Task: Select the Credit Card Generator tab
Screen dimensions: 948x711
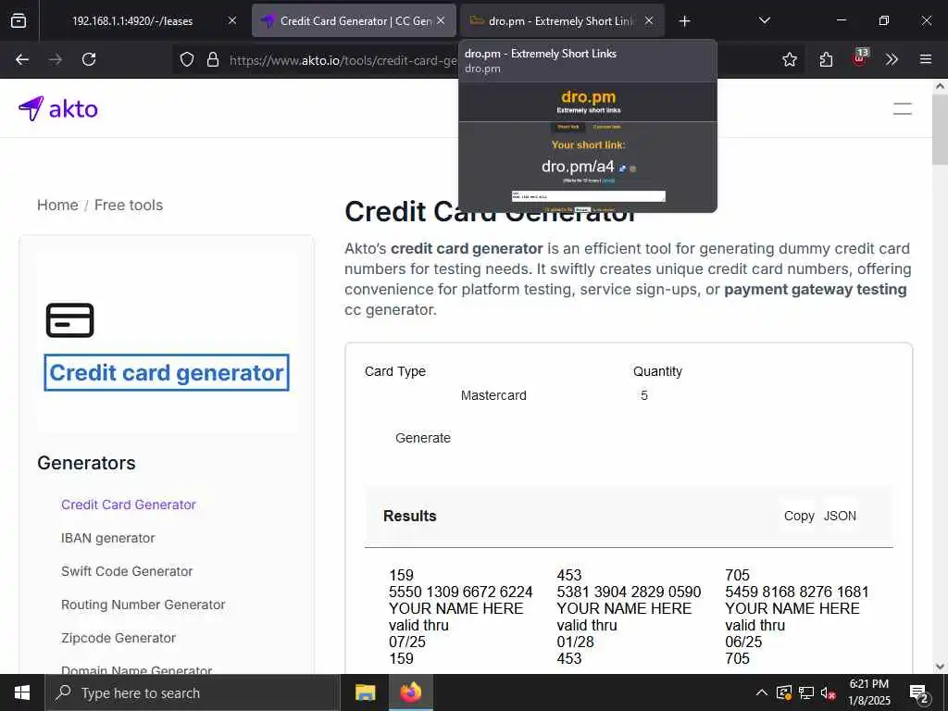Action: (x=354, y=20)
